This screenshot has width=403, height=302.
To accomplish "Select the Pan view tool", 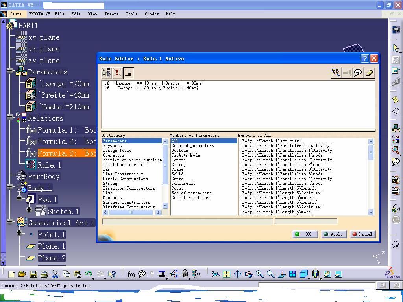I will (x=237, y=274).
